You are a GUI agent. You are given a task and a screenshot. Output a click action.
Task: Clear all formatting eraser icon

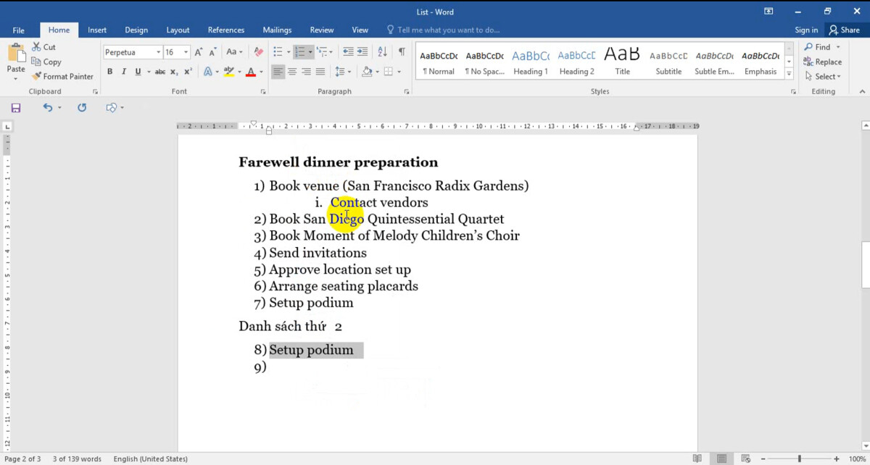point(259,52)
